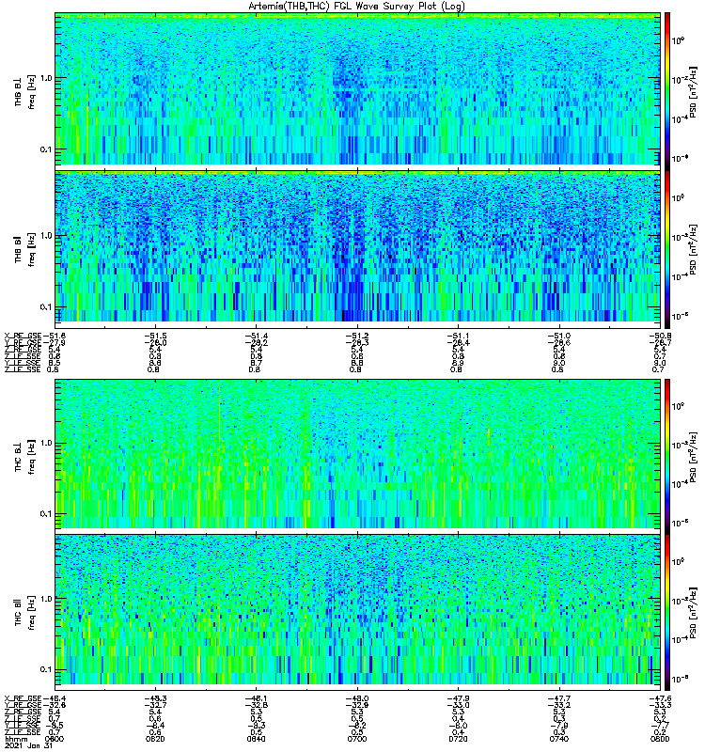Click the "THB B∥ freq [Hz]" axis label

tap(25, 248)
